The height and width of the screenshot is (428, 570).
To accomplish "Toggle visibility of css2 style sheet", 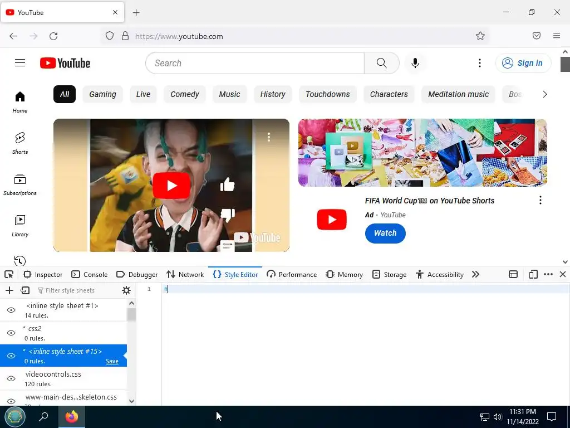I will pyautogui.click(x=11, y=333).
